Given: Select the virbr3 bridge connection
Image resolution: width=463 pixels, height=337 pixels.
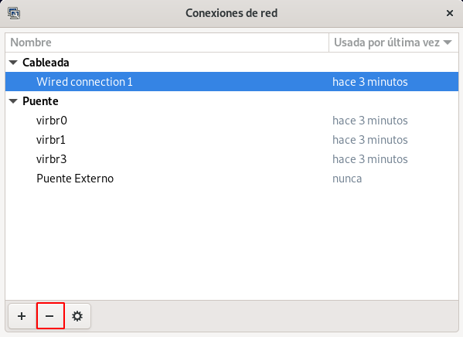Looking at the screenshot, I should click(232, 159).
